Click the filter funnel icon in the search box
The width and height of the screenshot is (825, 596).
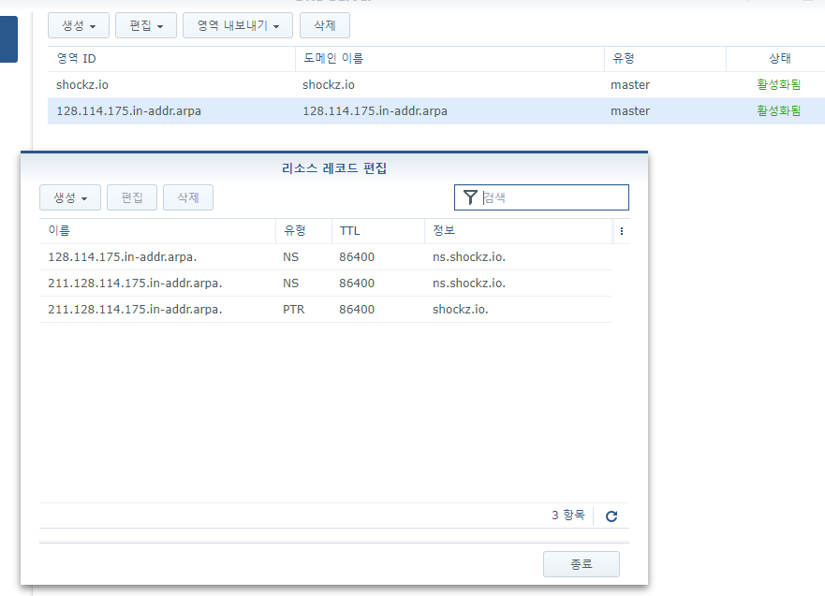point(470,197)
